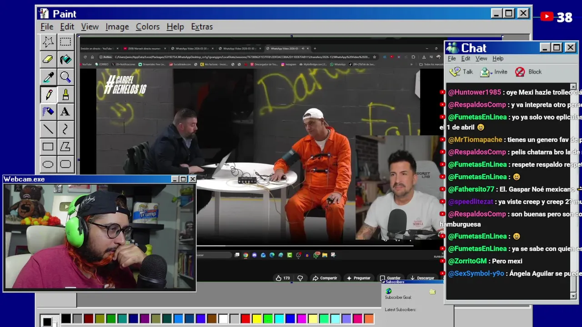Image resolution: width=582 pixels, height=327 pixels.
Task: Click the video progress bar in browser
Action: [x=305, y=246]
